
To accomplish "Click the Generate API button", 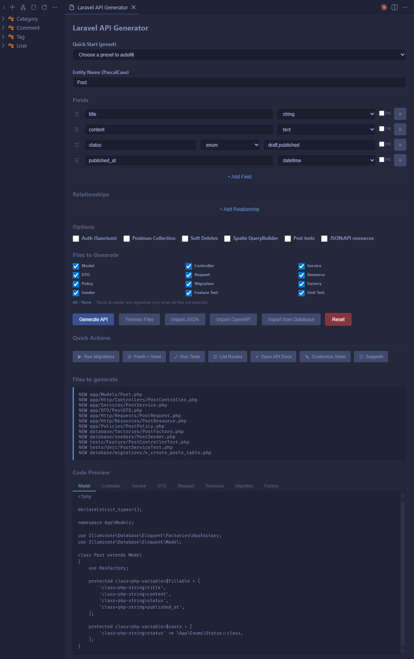I will pos(93,320).
